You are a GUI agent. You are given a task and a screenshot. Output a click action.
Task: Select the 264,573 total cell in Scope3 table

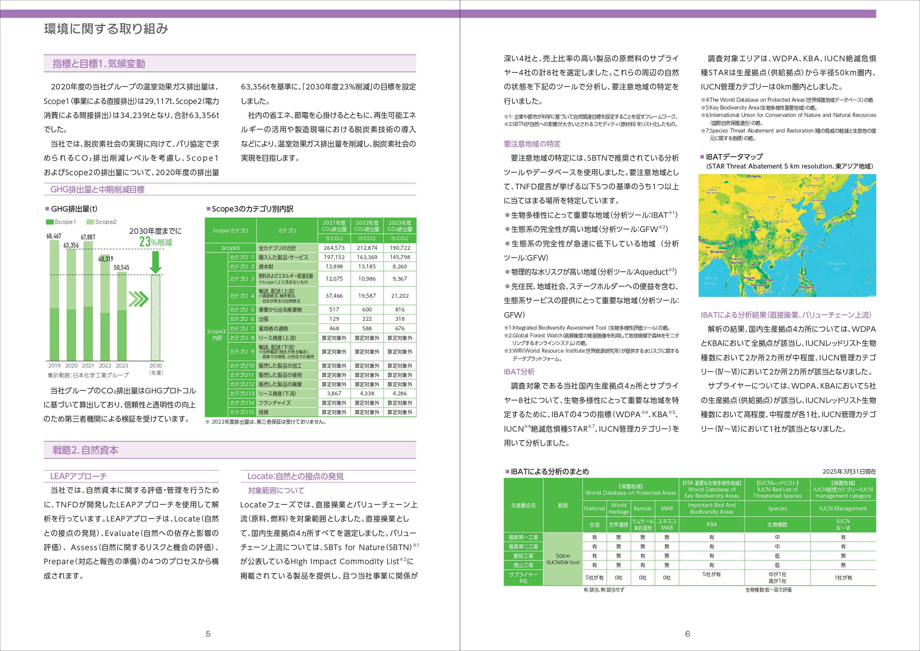(x=334, y=248)
